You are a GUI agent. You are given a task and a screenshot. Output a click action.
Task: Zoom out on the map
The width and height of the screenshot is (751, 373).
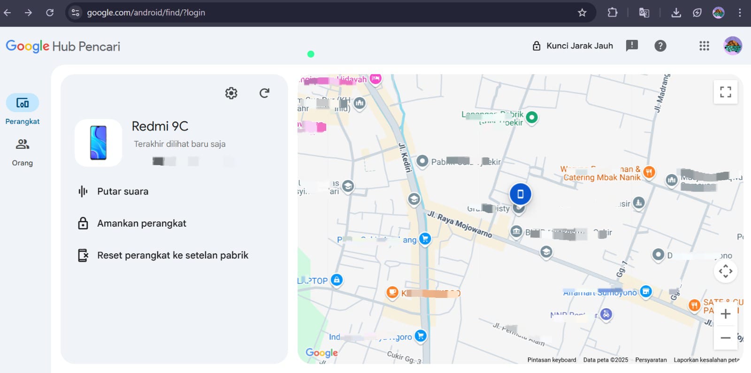[725, 338]
